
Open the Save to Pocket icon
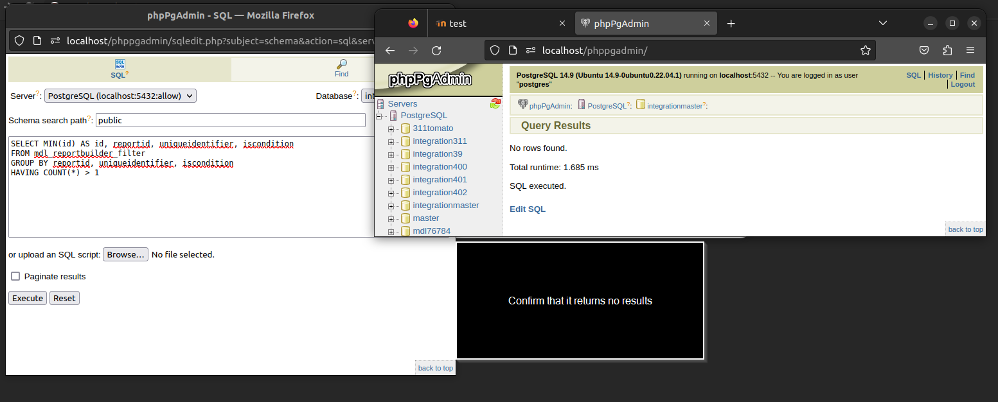point(924,50)
